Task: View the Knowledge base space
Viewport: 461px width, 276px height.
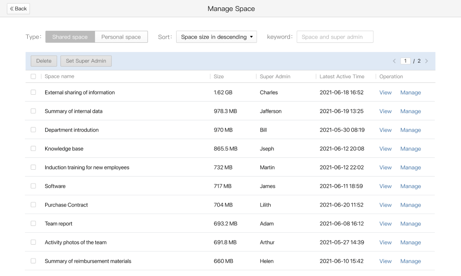Action: pos(385,149)
